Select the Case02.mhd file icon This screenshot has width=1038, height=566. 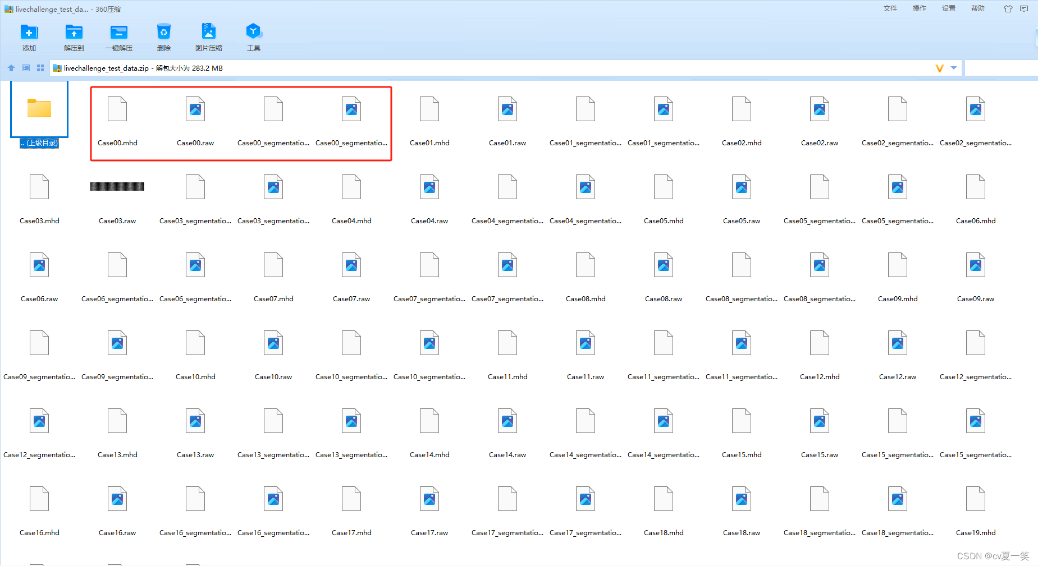tap(742, 109)
